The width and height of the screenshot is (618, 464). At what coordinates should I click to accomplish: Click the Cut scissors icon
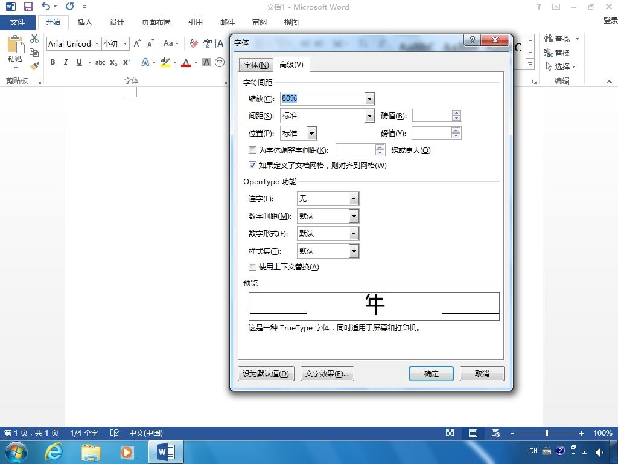coord(34,38)
